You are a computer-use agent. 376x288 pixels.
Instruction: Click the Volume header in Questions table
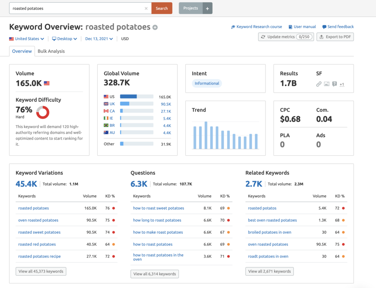tap(205, 196)
